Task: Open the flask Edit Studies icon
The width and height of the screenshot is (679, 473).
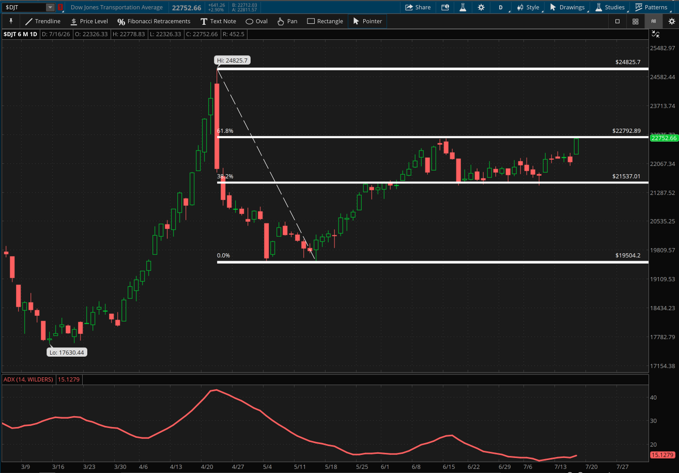Action: 462,7
